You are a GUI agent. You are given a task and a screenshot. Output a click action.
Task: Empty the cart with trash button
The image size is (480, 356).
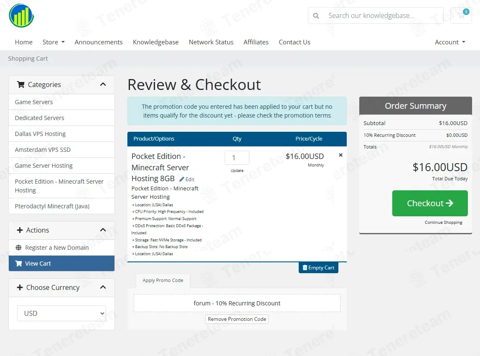(x=318, y=268)
